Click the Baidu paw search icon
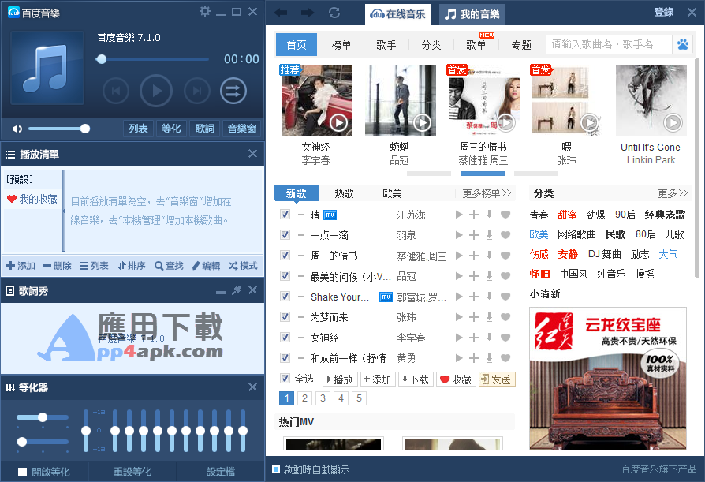The width and height of the screenshot is (705, 482). (x=682, y=44)
